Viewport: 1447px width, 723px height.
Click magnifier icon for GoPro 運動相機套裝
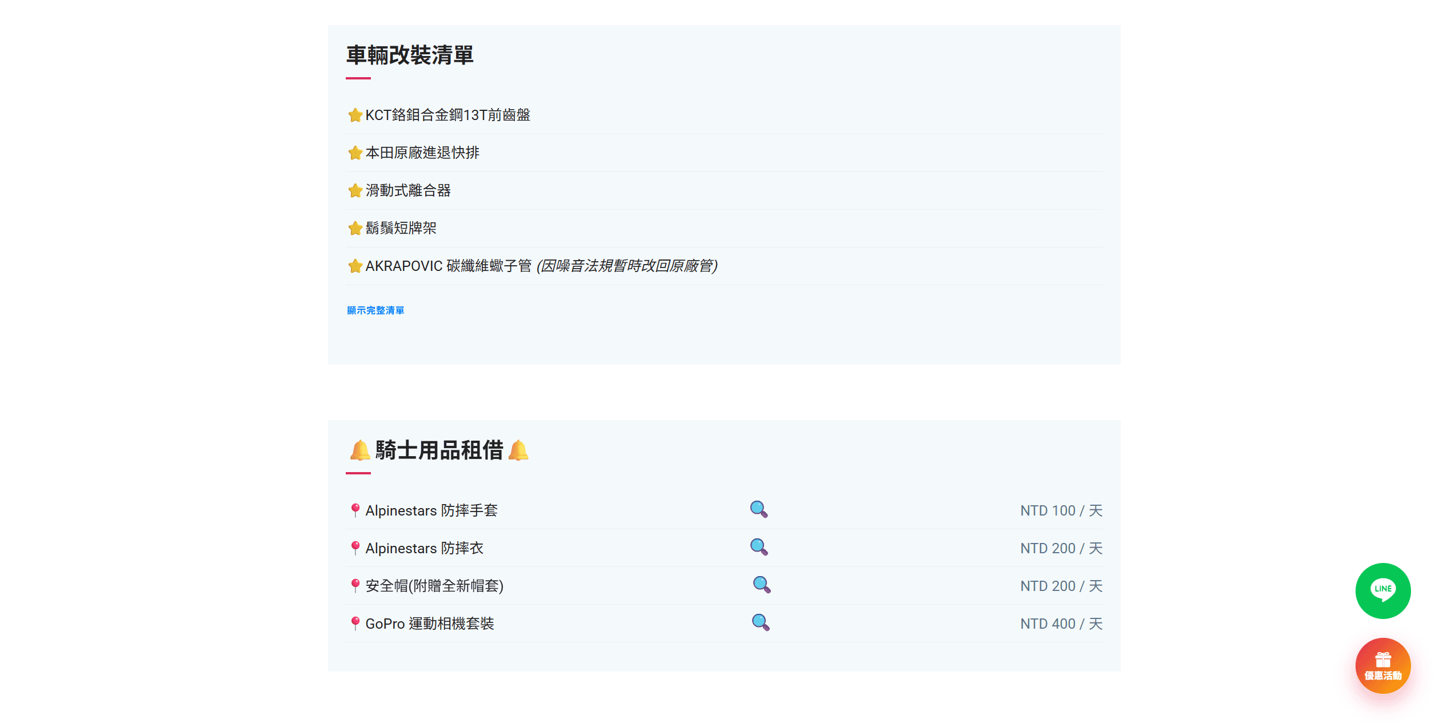point(760,622)
